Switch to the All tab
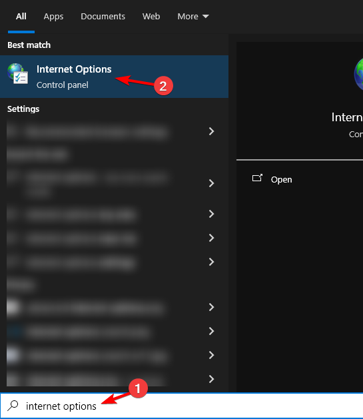The width and height of the screenshot is (363, 419). pos(21,17)
